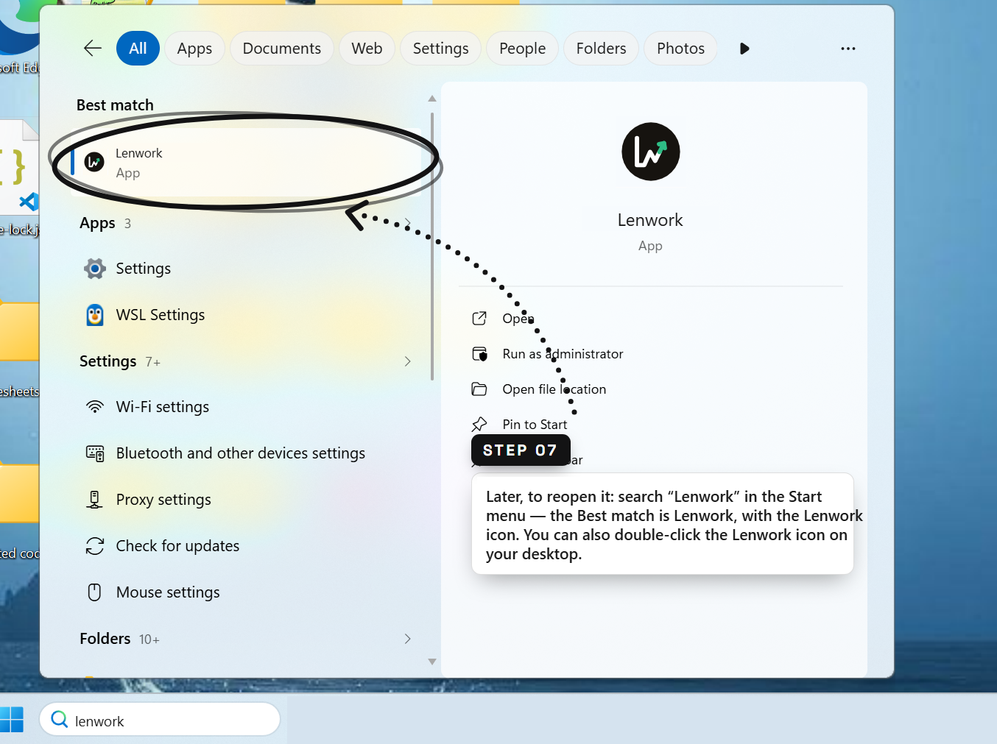This screenshot has width=997, height=744.
Task: Click the Wi-Fi signal icon
Action: click(x=95, y=407)
